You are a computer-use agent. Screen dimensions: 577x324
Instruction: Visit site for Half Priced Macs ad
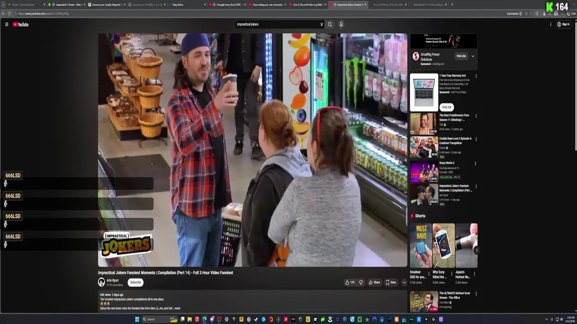pos(446,107)
